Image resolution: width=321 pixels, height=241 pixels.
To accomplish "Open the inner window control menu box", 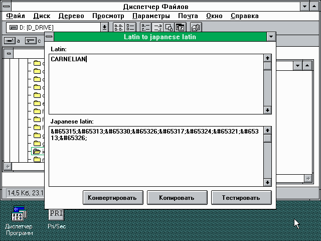I will click(x=8, y=53).
